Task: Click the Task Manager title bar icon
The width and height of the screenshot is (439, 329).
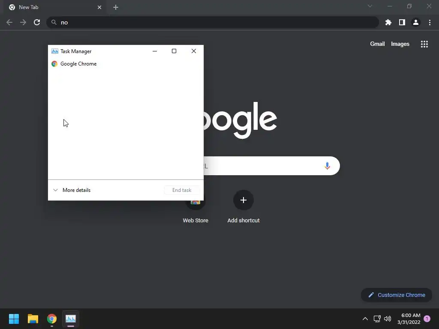Action: click(x=54, y=51)
